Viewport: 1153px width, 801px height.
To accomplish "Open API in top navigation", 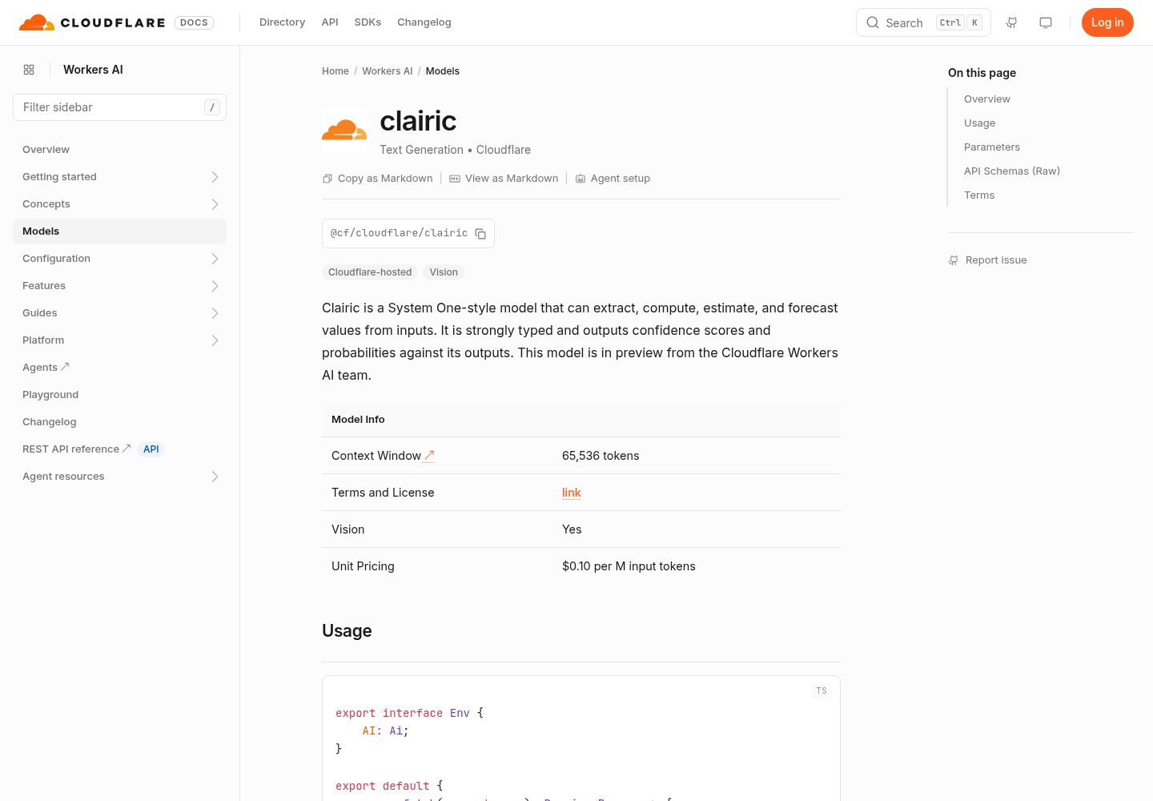I will pos(330,22).
